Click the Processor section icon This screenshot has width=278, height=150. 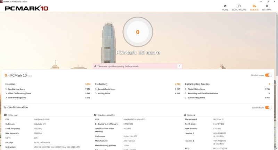click(x=5, y=115)
